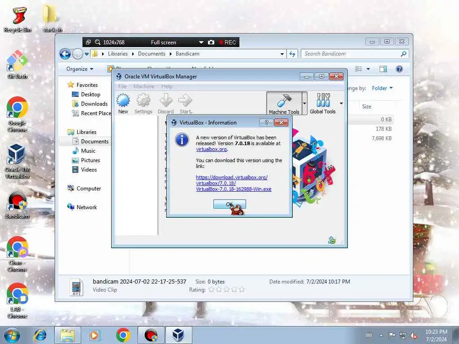Open the Arrange by Folder dropdown
The width and height of the screenshot is (459, 344).
[382, 88]
